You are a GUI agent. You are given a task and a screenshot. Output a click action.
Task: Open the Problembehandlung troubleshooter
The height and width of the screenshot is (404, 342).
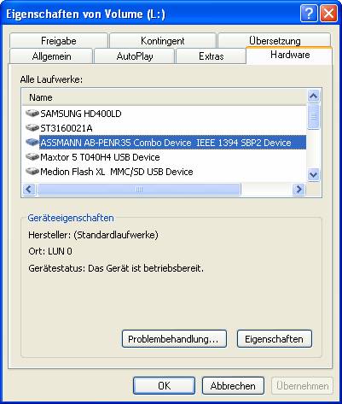point(174,339)
